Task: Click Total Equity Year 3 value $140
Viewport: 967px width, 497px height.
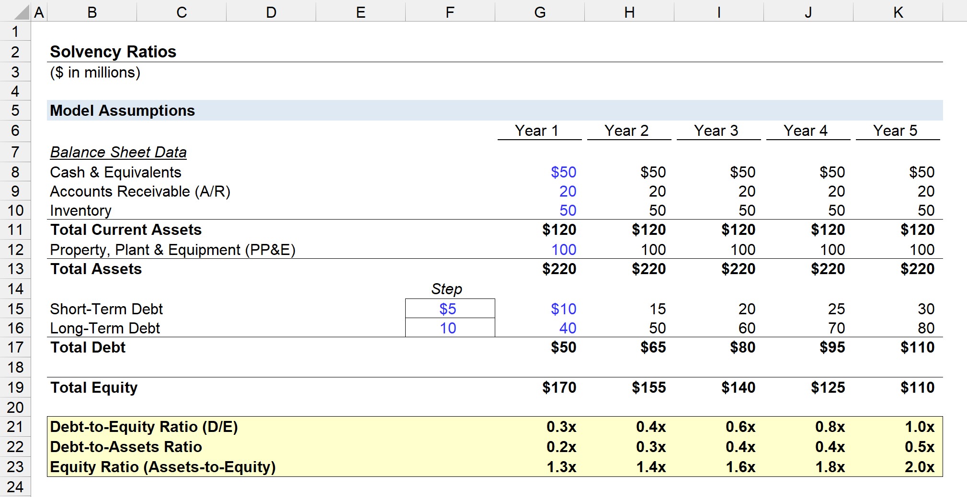Action: (x=738, y=387)
